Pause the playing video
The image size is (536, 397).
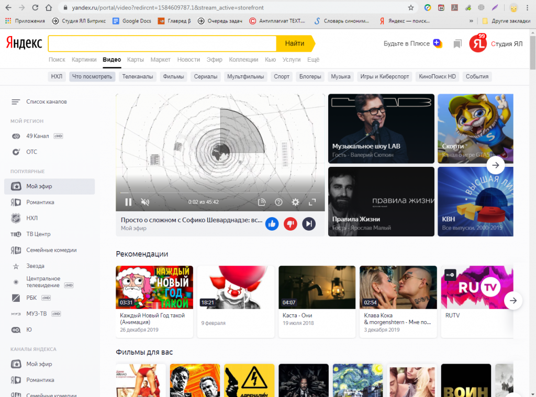point(128,202)
